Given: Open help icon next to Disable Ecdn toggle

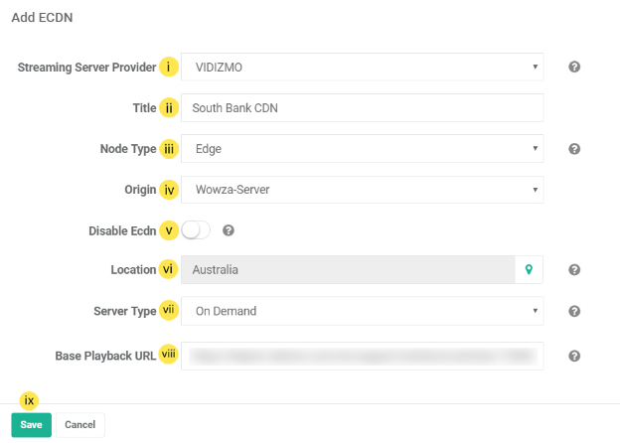Looking at the screenshot, I should (229, 230).
